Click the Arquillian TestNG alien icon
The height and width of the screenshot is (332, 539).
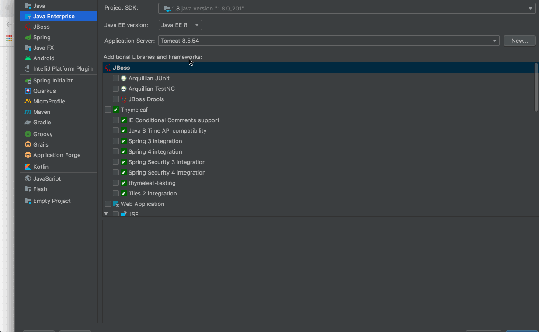click(124, 89)
